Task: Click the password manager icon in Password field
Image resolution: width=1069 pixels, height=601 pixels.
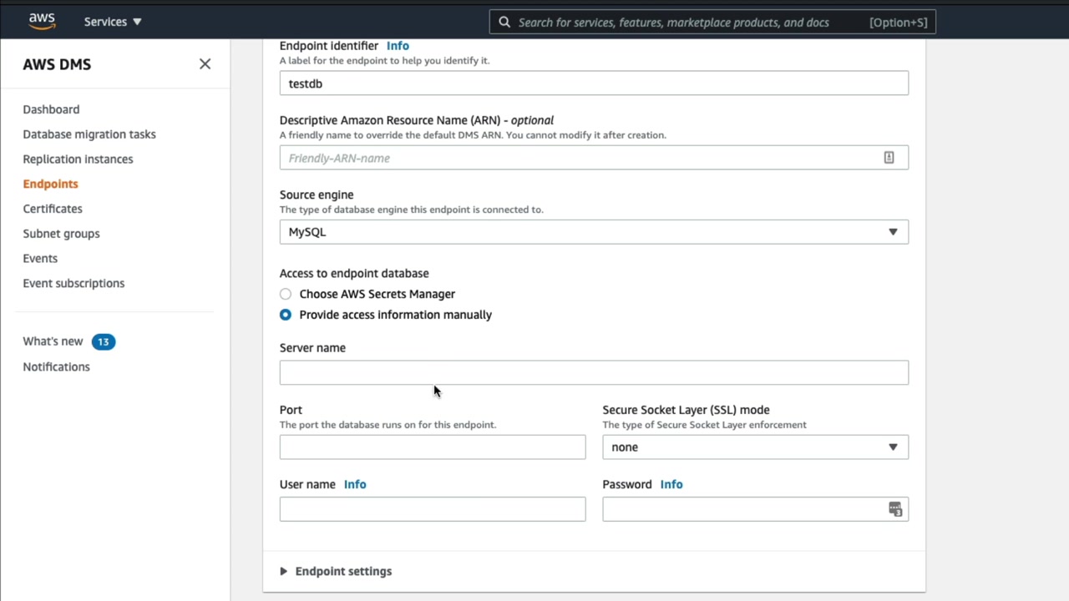Action: coord(895,509)
